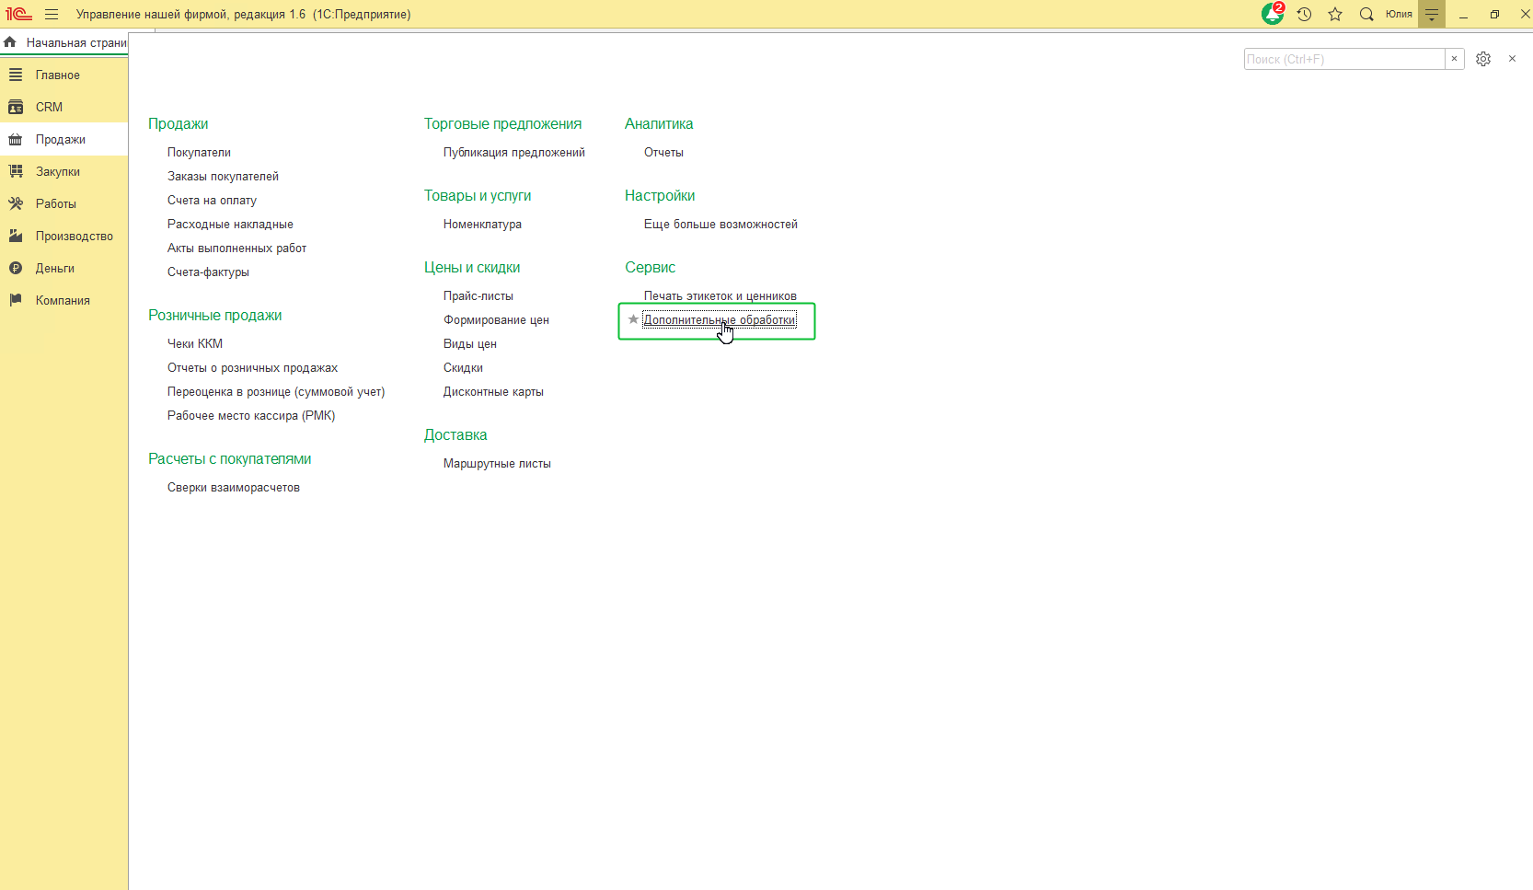This screenshot has width=1533, height=890.
Task: Open Заказы покупателей link
Action: tap(223, 176)
